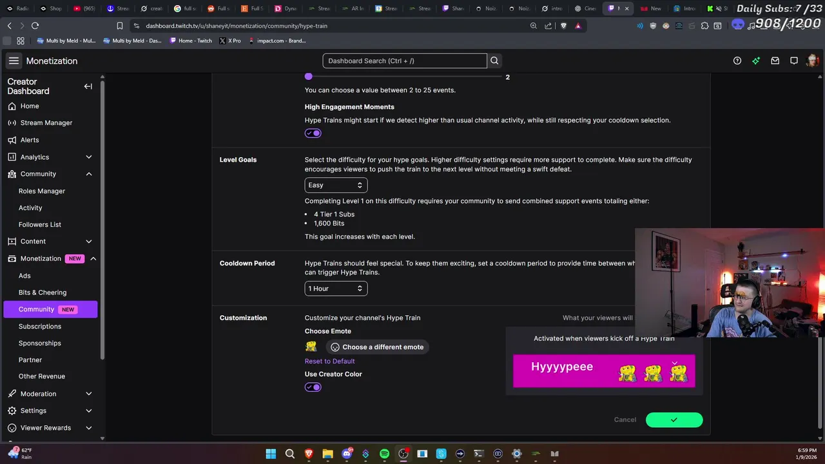Viewport: 825px width, 464px height.
Task: Click the Hyyyypeee pink preview banner
Action: [x=604, y=371]
